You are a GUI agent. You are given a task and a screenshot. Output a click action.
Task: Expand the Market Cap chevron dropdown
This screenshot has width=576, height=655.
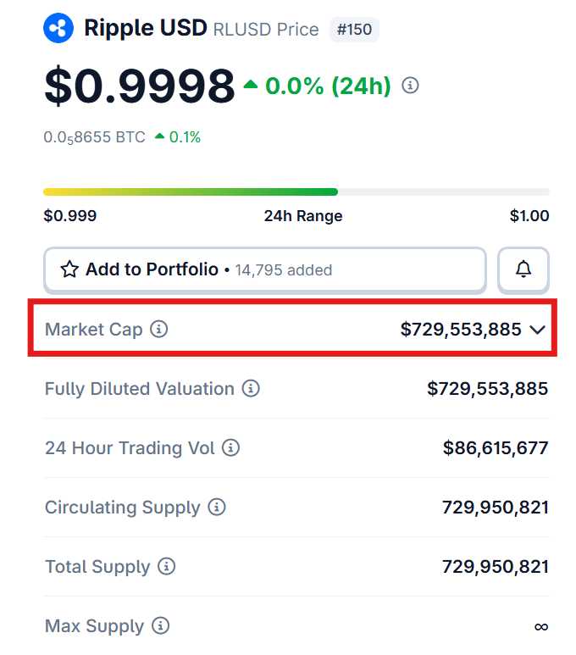pos(537,330)
